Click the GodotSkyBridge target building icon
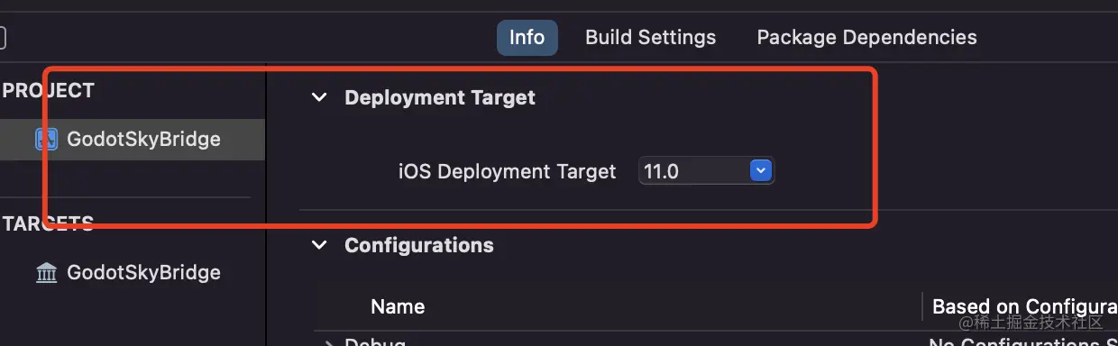The height and width of the screenshot is (346, 1118). click(x=46, y=272)
